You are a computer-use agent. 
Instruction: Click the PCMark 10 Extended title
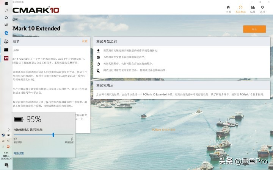(x=36, y=28)
